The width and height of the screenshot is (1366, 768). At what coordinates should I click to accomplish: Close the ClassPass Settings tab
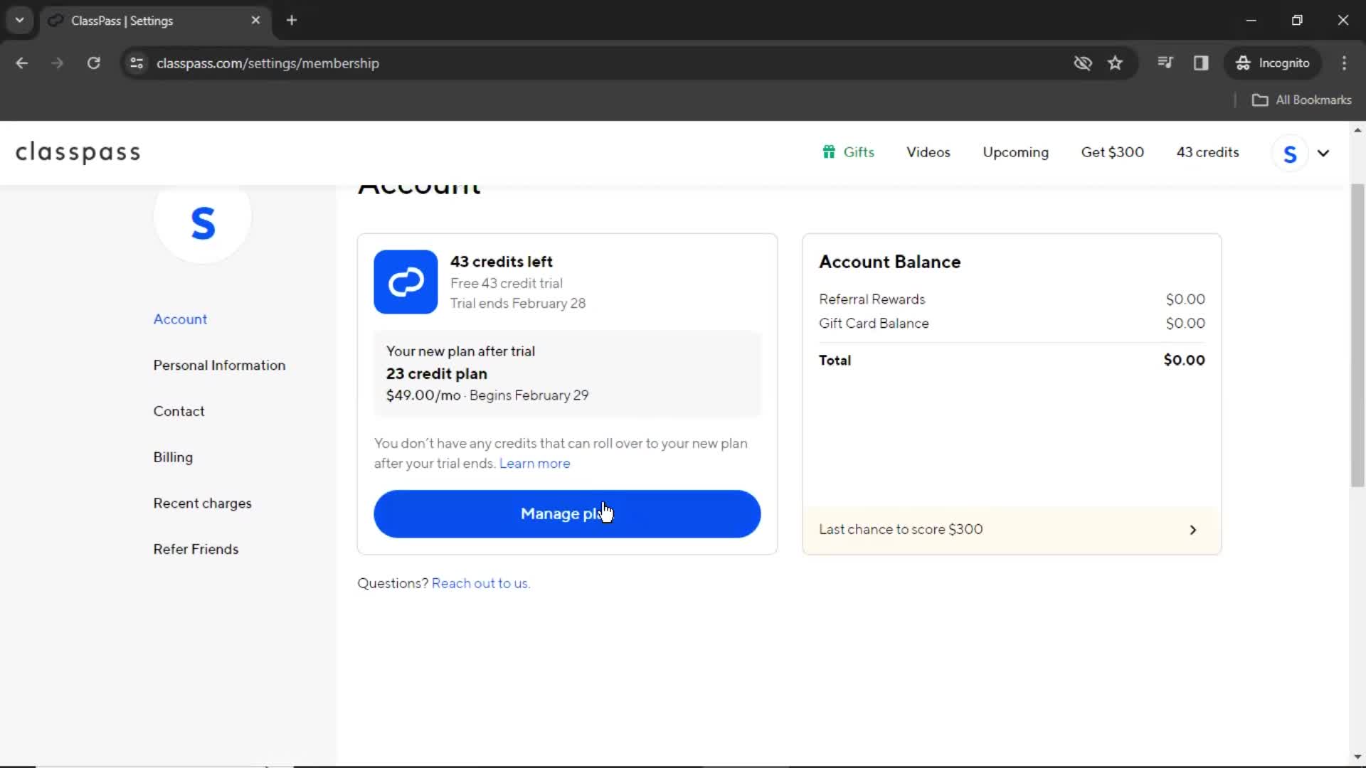click(x=255, y=20)
